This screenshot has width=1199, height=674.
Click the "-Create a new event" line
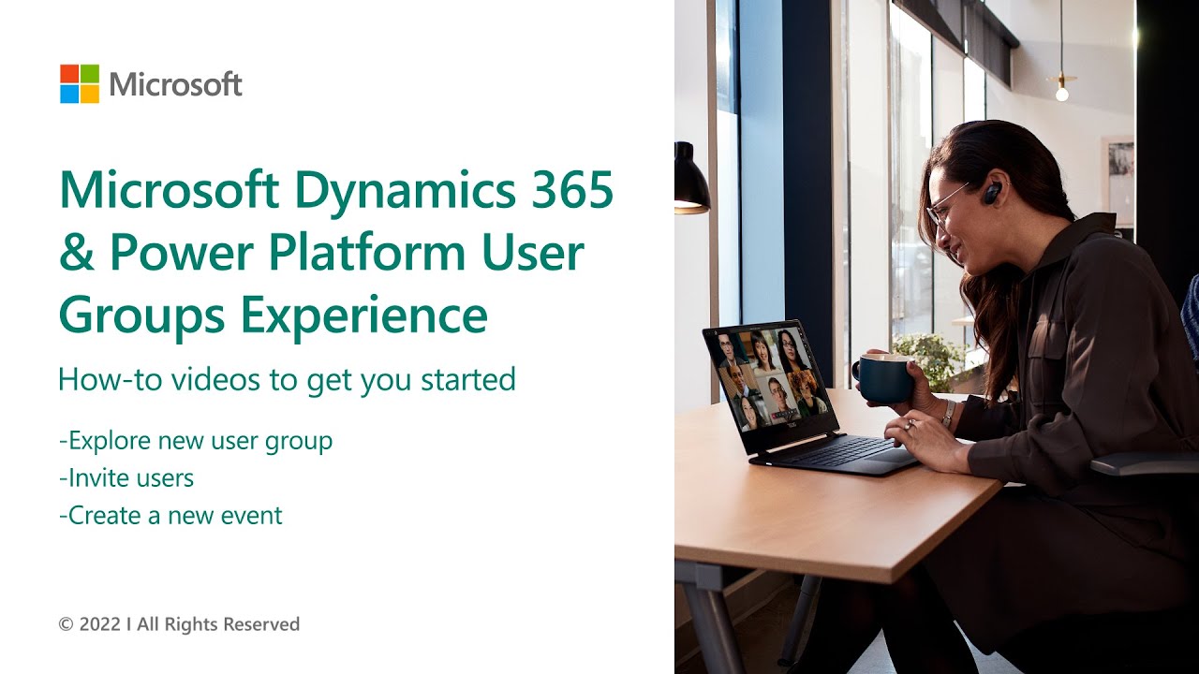pyautogui.click(x=170, y=515)
